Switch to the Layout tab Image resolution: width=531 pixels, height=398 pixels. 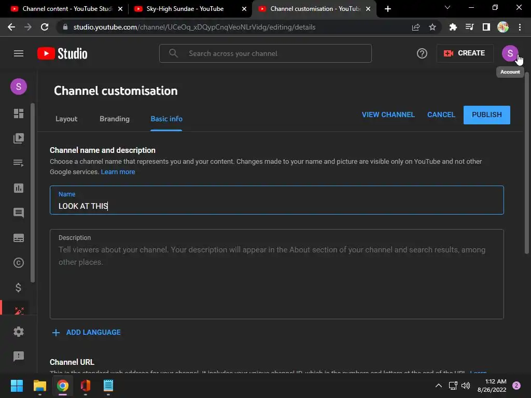tap(66, 119)
